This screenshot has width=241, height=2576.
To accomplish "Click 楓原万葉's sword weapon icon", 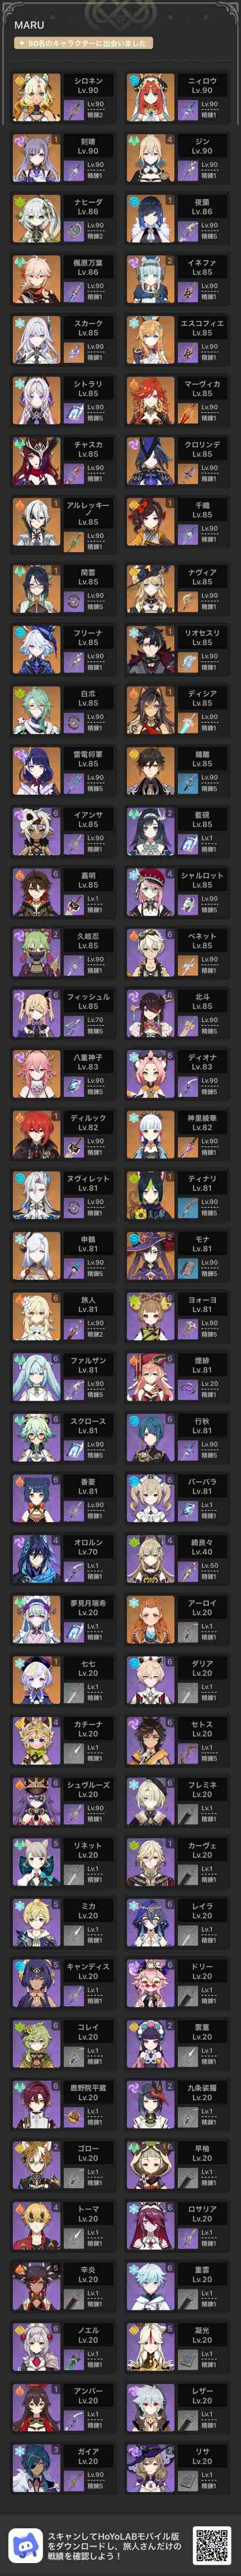I will pyautogui.click(x=71, y=292).
